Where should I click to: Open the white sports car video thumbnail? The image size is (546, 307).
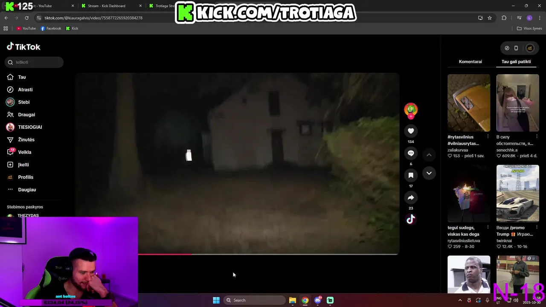pyautogui.click(x=517, y=194)
